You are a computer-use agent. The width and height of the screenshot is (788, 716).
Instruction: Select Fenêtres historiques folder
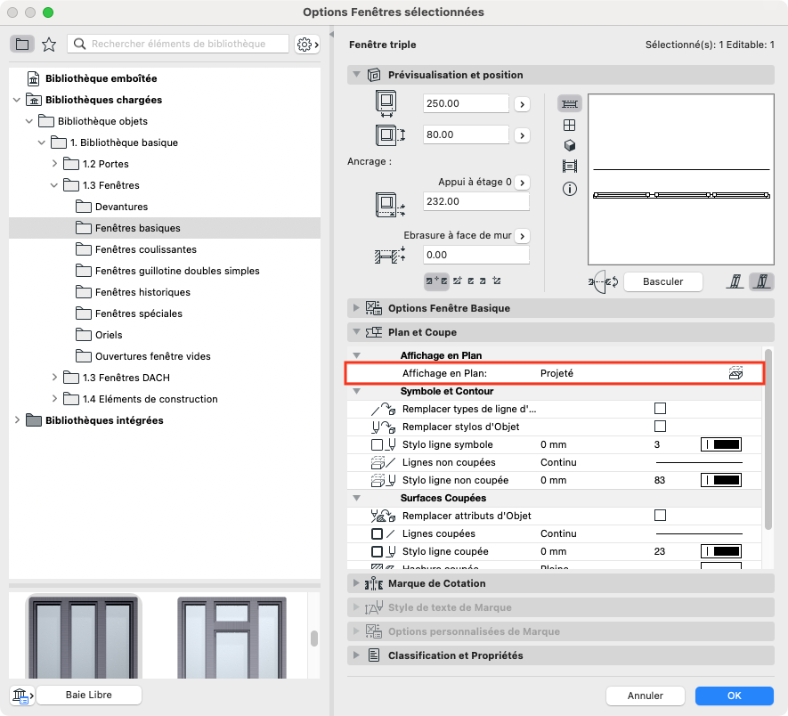click(165, 292)
